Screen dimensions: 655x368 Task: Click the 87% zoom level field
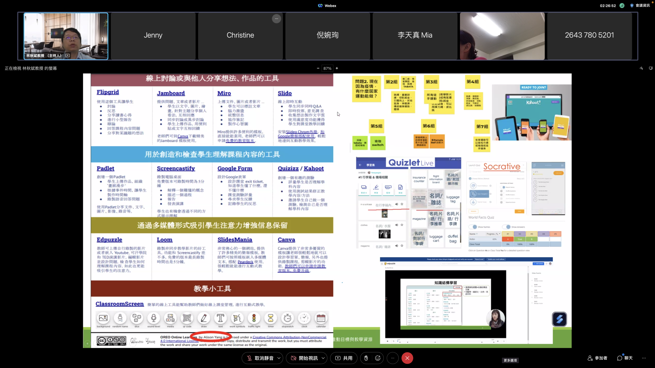click(327, 68)
